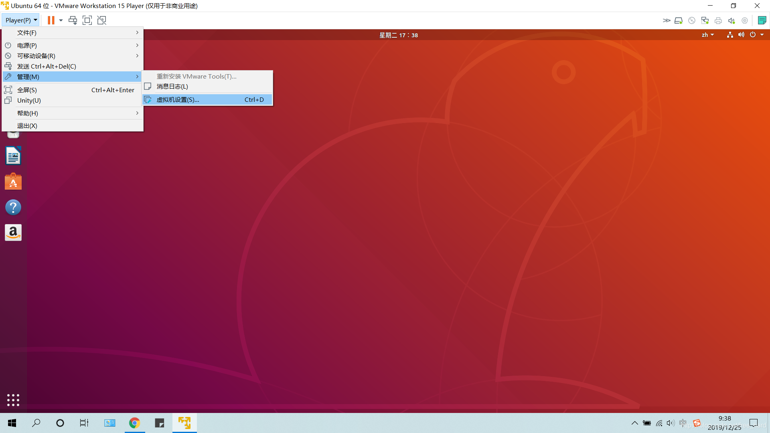Open Ubuntu zh input language dropdown

pyautogui.click(x=708, y=35)
